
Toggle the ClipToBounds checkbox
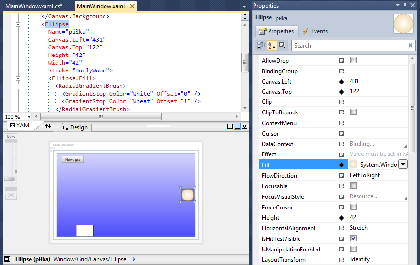tap(354, 112)
